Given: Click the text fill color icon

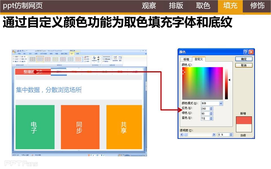Looking at the screenshot, I should (99, 57).
